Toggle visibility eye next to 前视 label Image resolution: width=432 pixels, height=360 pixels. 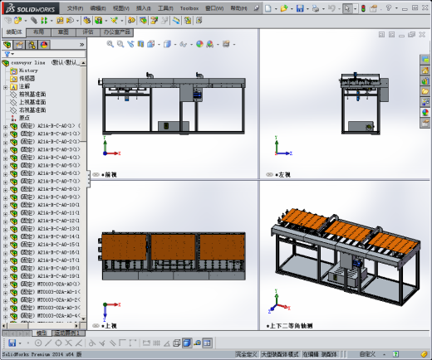96,175
